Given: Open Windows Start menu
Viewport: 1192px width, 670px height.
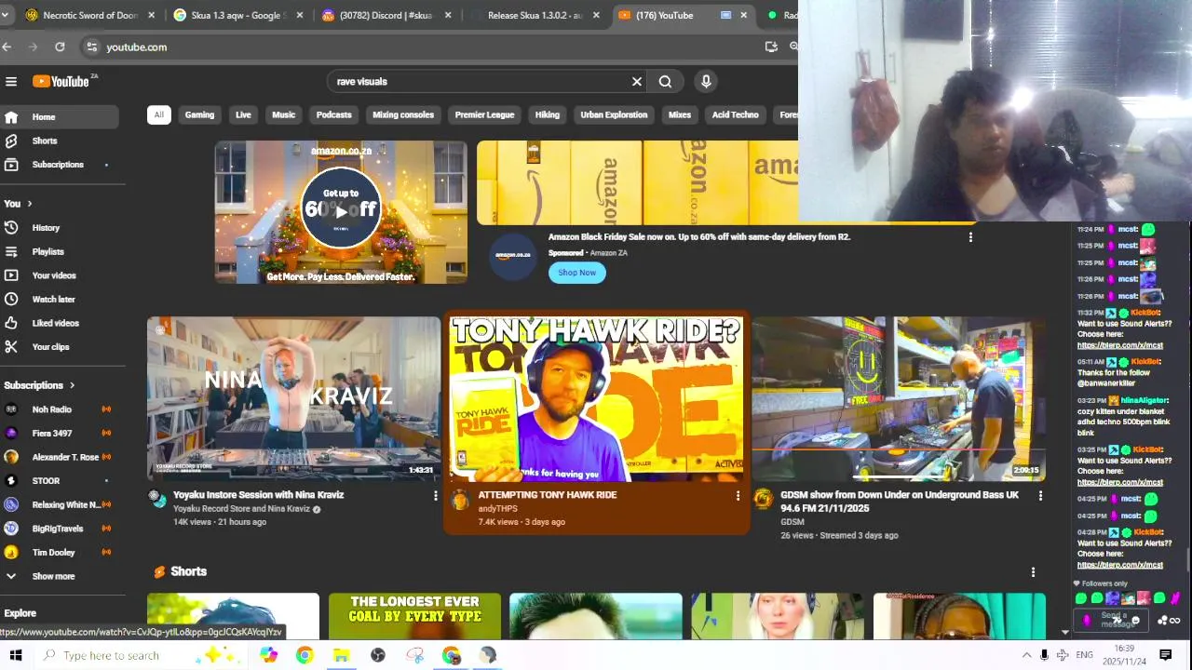Looking at the screenshot, I should pos(16,655).
